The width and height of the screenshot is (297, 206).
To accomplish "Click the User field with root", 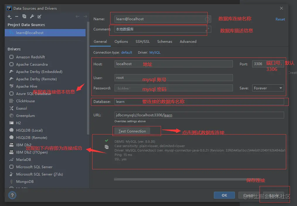I will tap(173, 78).
